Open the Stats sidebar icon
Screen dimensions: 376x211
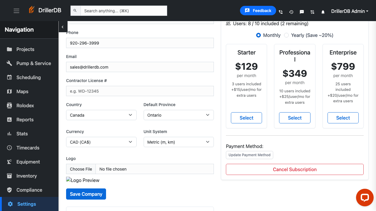[9, 134]
